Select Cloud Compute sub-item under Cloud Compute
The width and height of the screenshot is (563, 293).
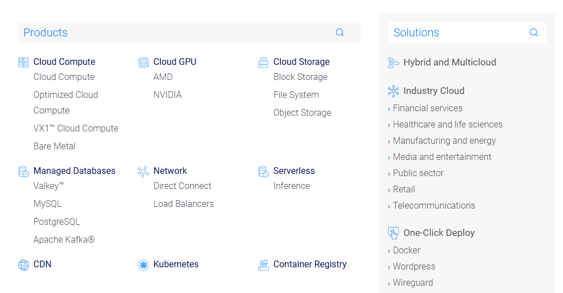pyautogui.click(x=64, y=77)
